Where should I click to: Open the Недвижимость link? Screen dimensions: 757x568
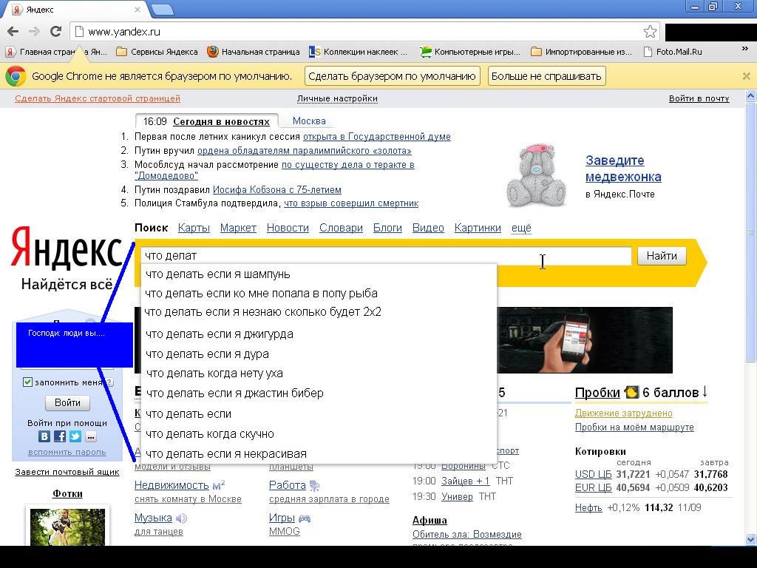point(172,485)
